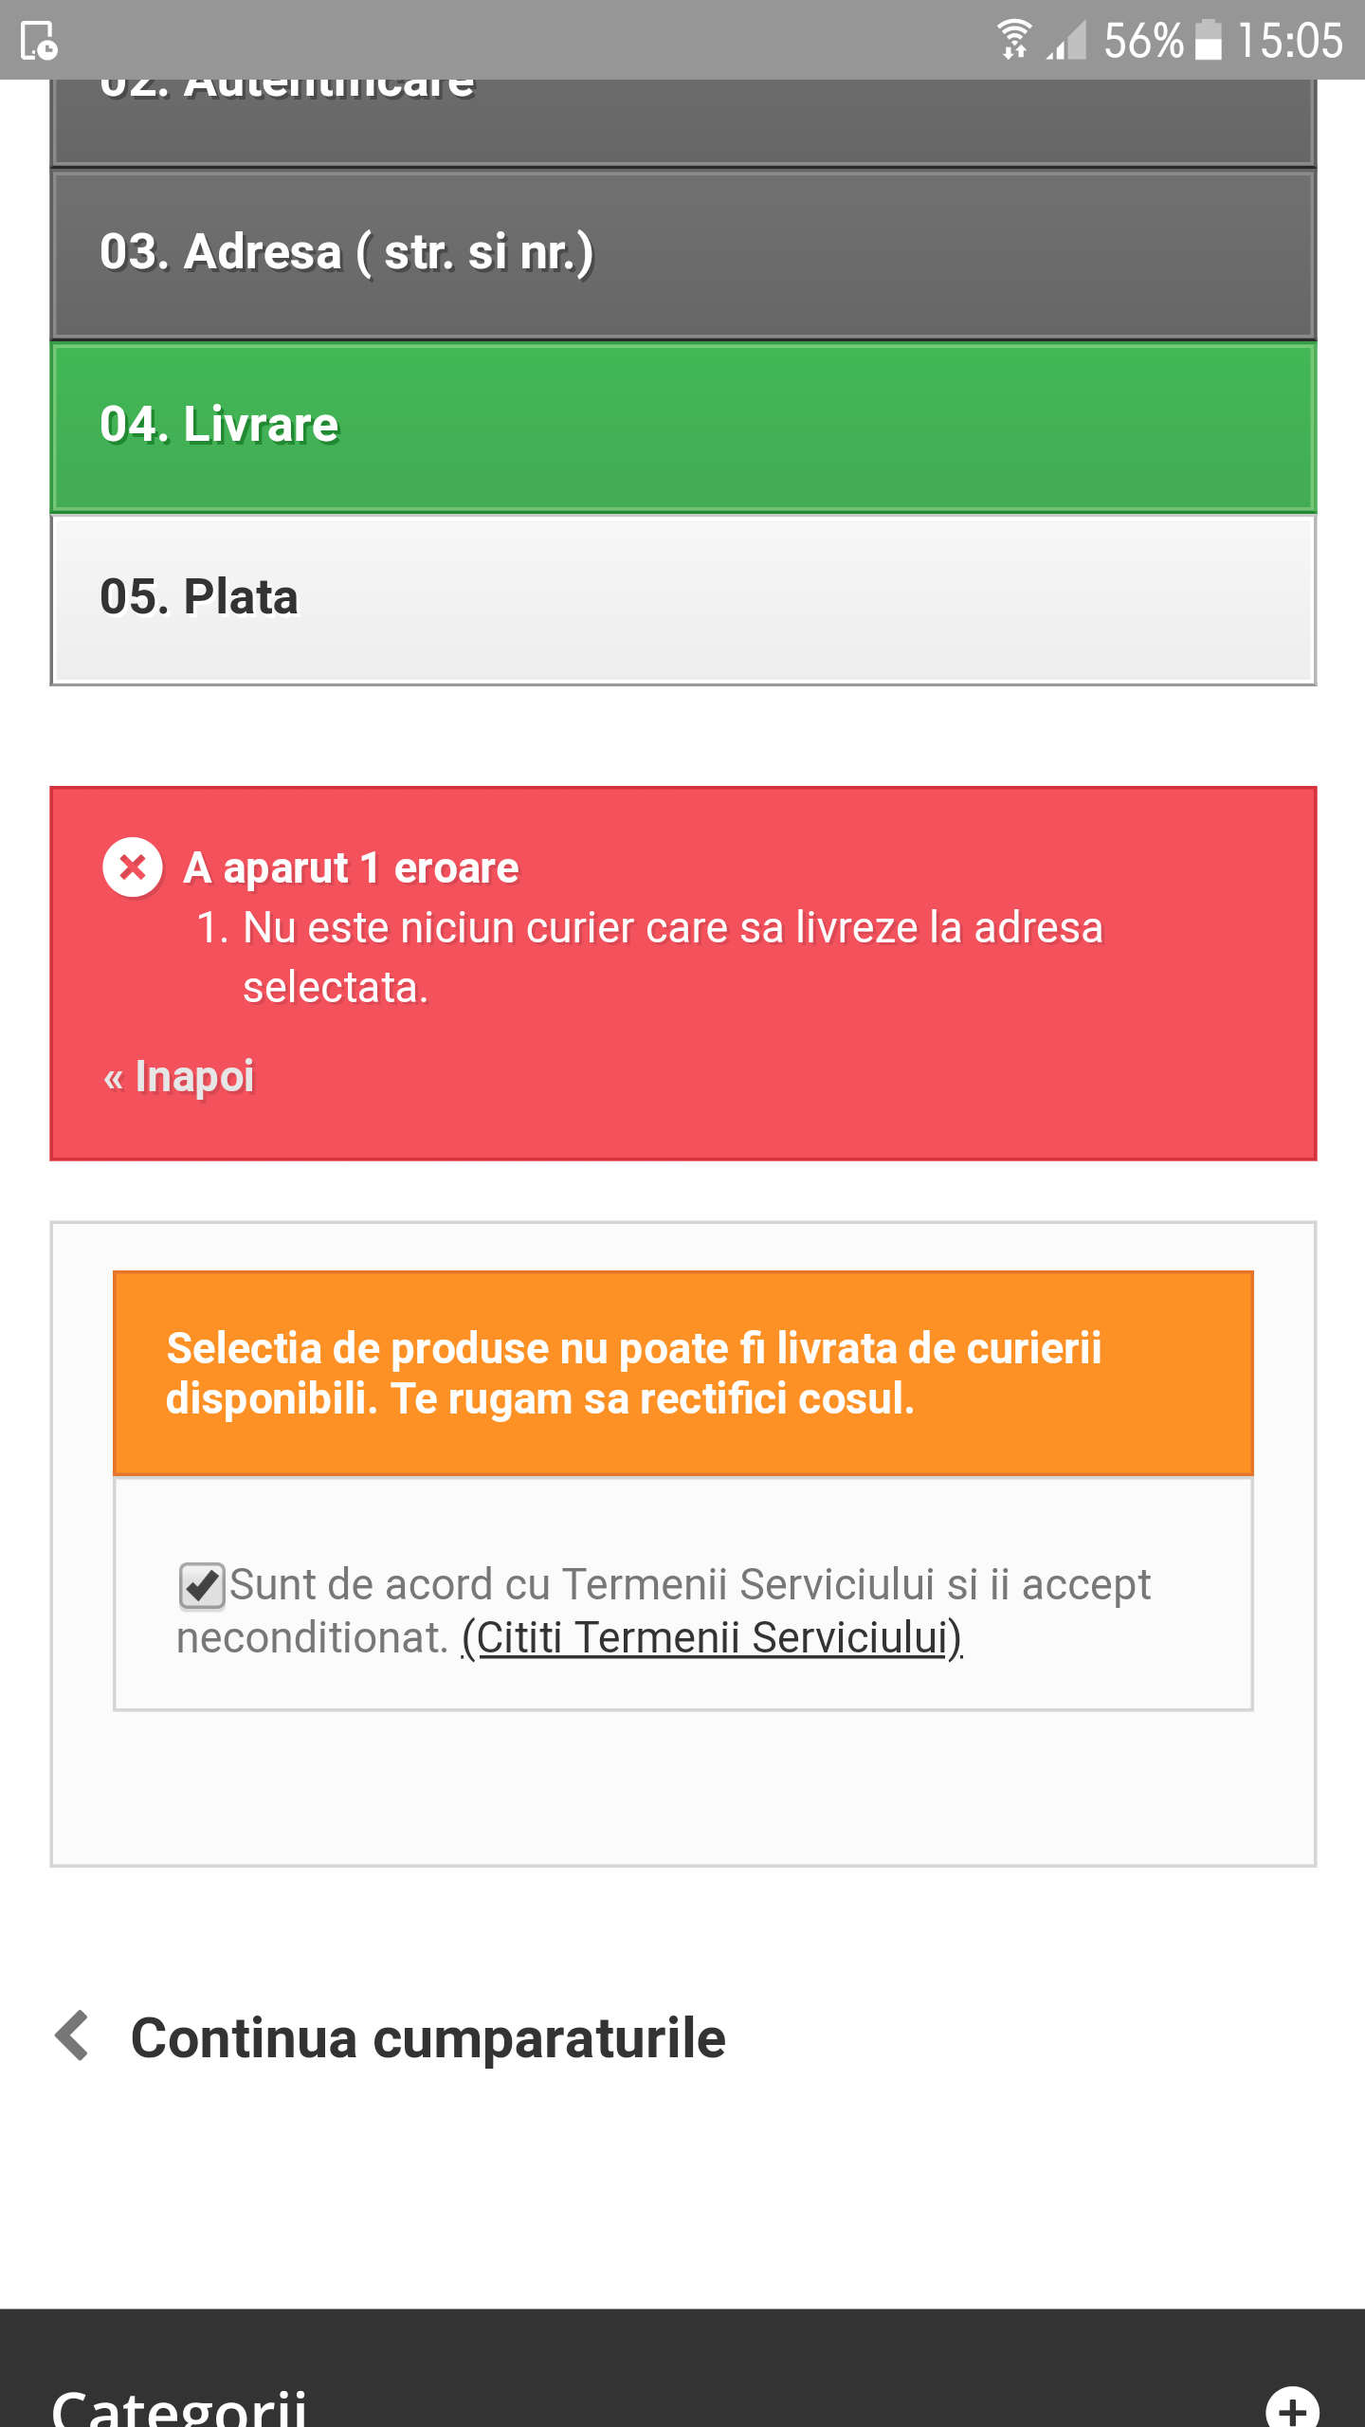Tap the screenshot notification icon in status bar

[x=38, y=41]
